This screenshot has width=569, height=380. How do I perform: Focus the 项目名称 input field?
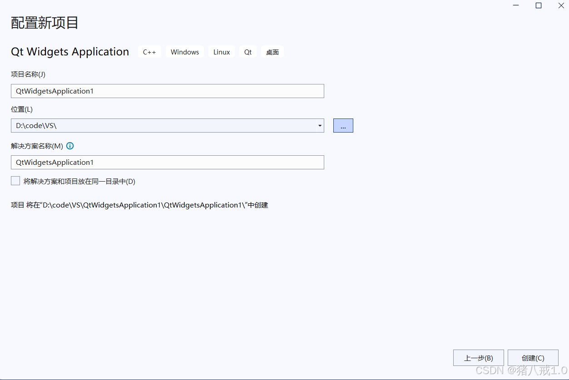pyautogui.click(x=168, y=91)
